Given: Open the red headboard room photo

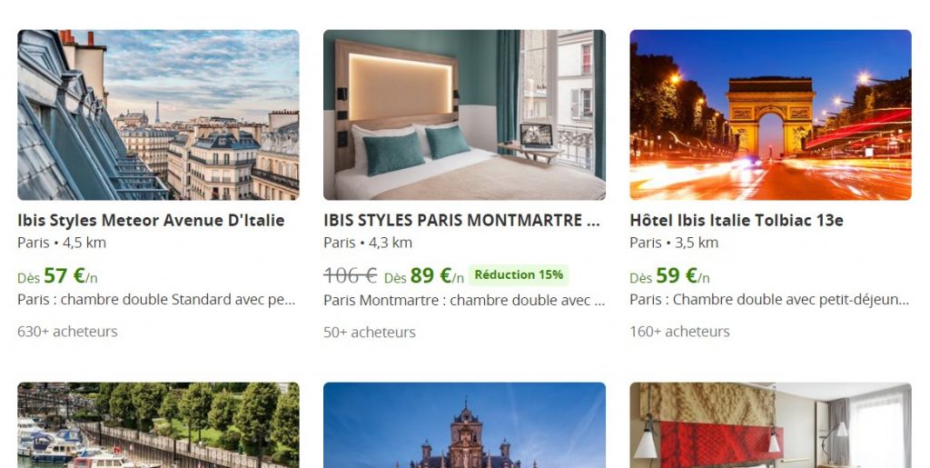Looking at the screenshot, I should coord(770,425).
